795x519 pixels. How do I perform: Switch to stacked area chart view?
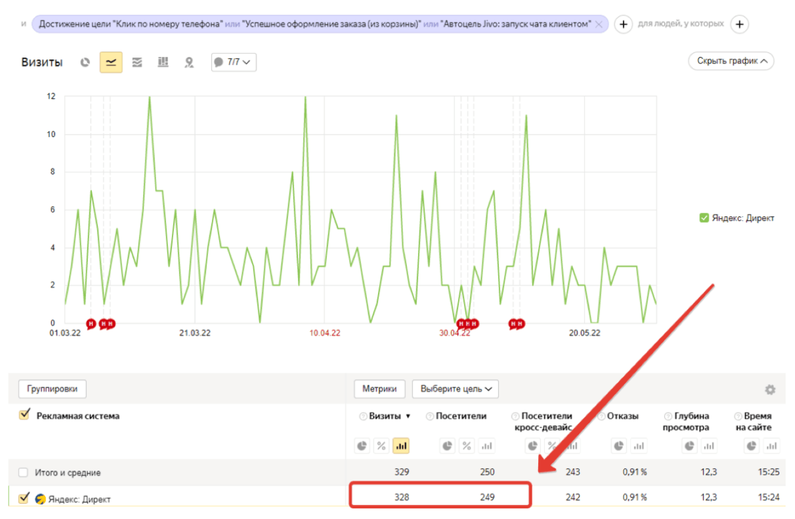tap(137, 62)
